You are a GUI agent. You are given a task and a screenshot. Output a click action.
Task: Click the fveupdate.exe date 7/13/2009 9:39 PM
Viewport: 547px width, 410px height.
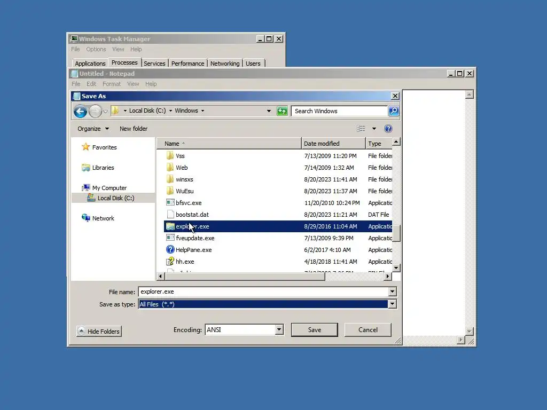(329, 238)
